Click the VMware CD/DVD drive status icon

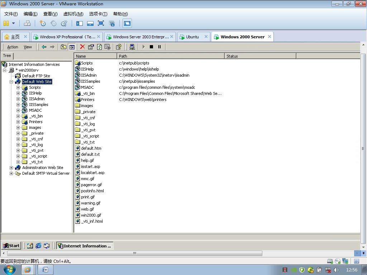pos(338,261)
